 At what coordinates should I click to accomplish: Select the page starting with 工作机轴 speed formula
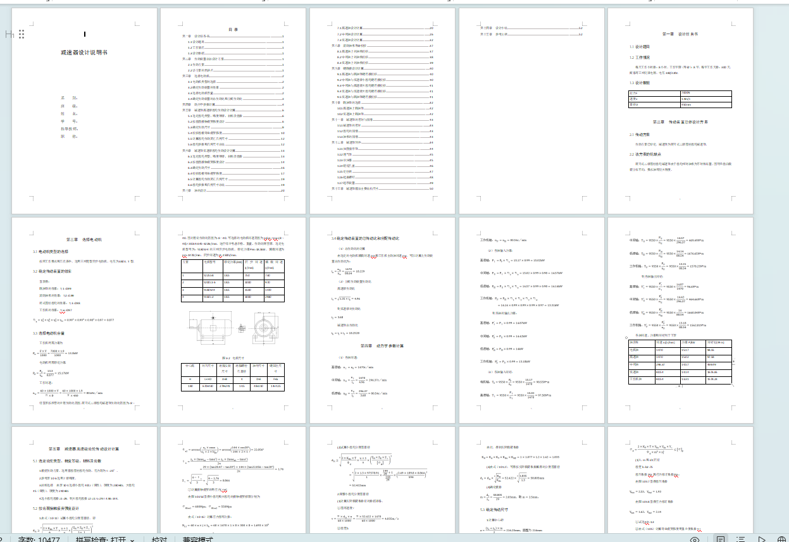click(531, 321)
